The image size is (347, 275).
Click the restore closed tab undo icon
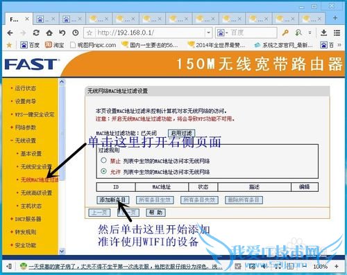[62, 33]
